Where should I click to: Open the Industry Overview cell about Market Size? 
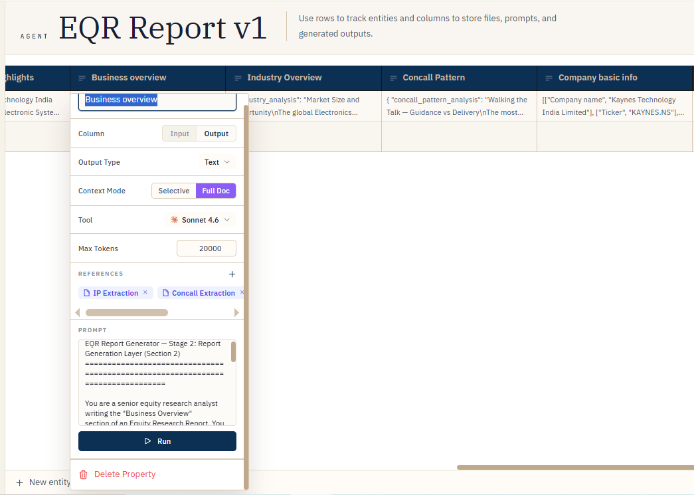[x=315, y=106]
